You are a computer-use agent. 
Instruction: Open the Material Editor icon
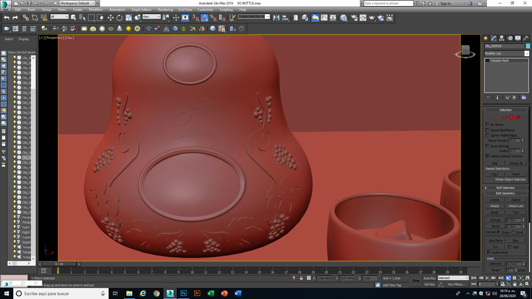[x=344, y=18]
